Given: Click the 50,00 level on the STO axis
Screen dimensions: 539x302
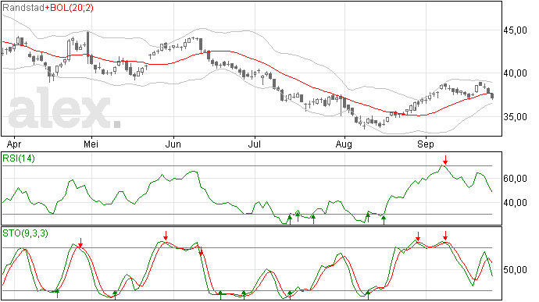Looking at the screenshot, I should (x=515, y=270).
